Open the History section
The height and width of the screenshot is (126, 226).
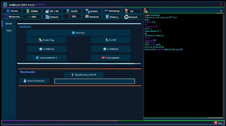[112, 17]
